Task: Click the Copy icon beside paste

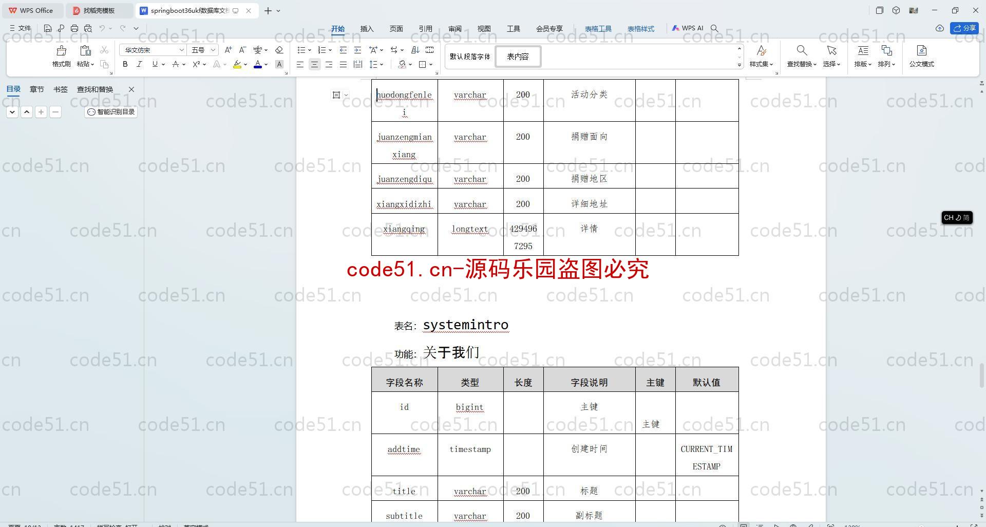Action: 104,64
